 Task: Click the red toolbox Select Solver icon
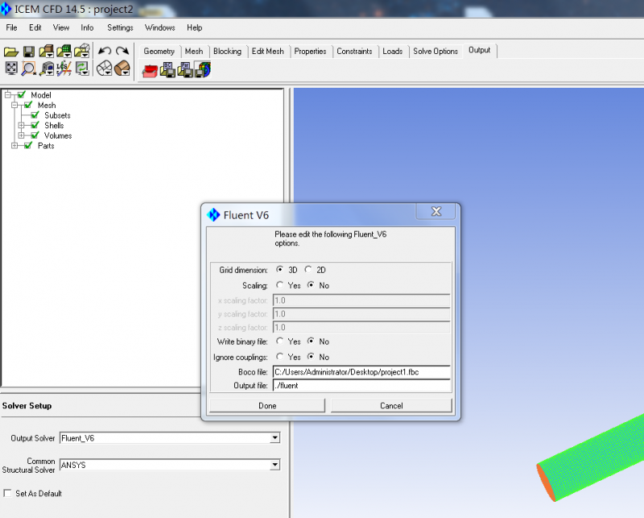pyautogui.click(x=150, y=71)
